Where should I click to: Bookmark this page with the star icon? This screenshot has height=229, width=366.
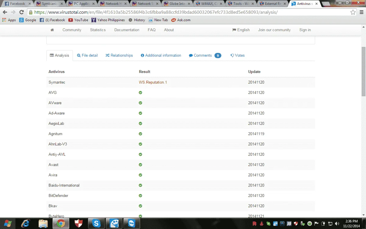click(353, 12)
